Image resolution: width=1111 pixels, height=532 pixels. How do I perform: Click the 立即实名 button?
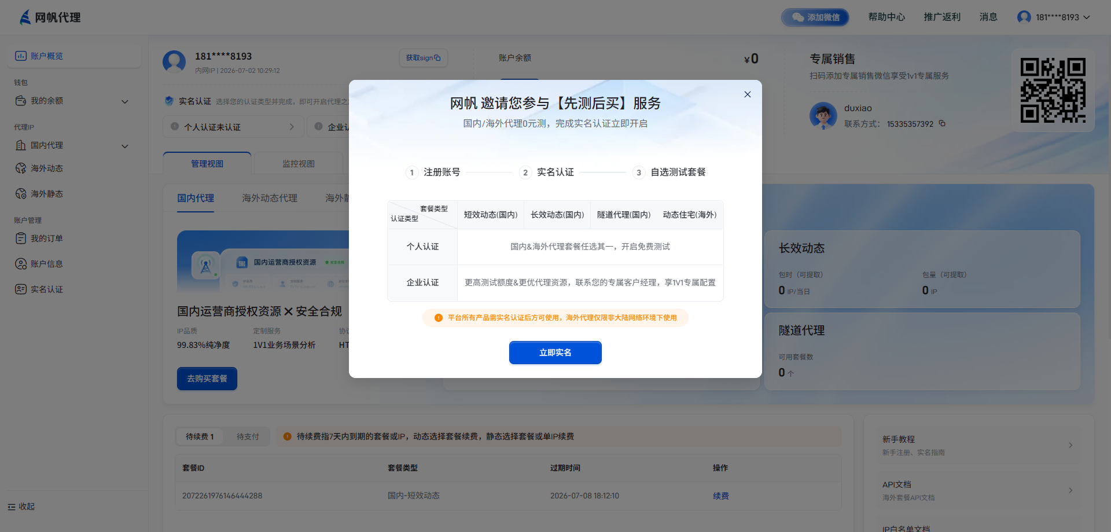pos(555,353)
